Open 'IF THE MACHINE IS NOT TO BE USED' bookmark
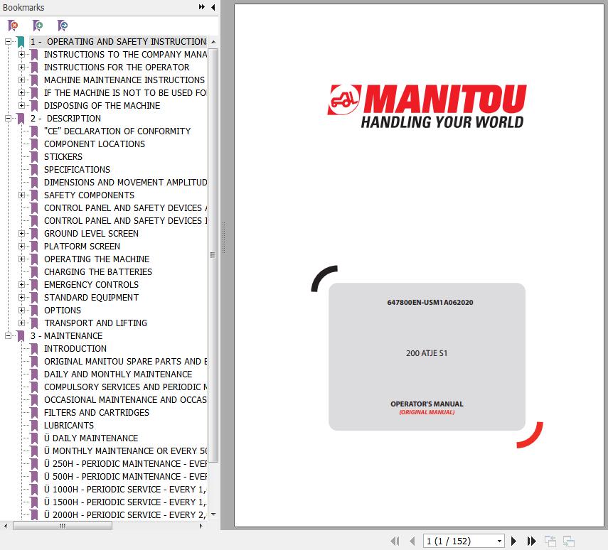 (x=125, y=93)
